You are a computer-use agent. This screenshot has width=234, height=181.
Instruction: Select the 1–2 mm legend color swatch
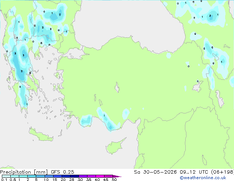(x=23, y=176)
